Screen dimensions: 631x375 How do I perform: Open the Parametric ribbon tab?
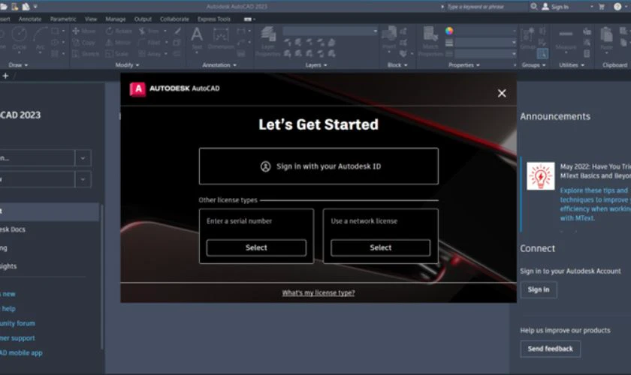click(x=63, y=19)
